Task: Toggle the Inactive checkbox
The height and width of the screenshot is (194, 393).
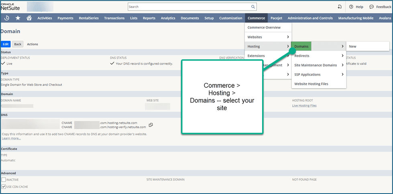Action: point(4,180)
